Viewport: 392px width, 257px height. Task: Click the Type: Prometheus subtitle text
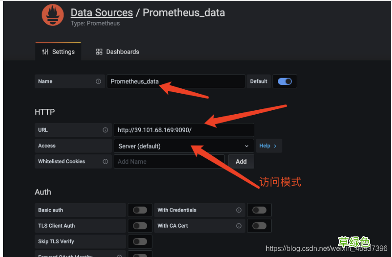(95, 23)
